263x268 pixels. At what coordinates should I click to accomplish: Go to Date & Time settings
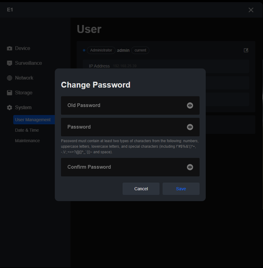point(27,130)
